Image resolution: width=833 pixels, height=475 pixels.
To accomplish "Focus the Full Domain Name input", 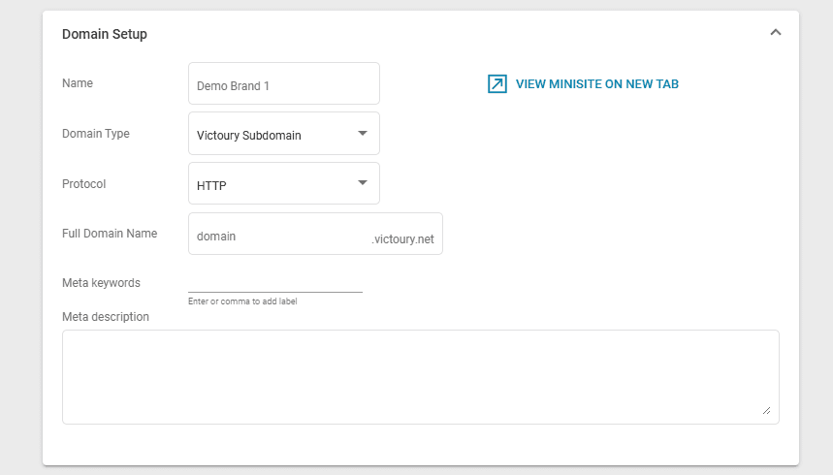I will tap(276, 236).
